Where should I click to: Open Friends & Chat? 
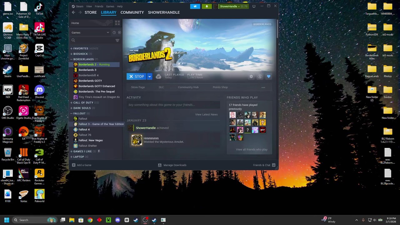coord(264,165)
